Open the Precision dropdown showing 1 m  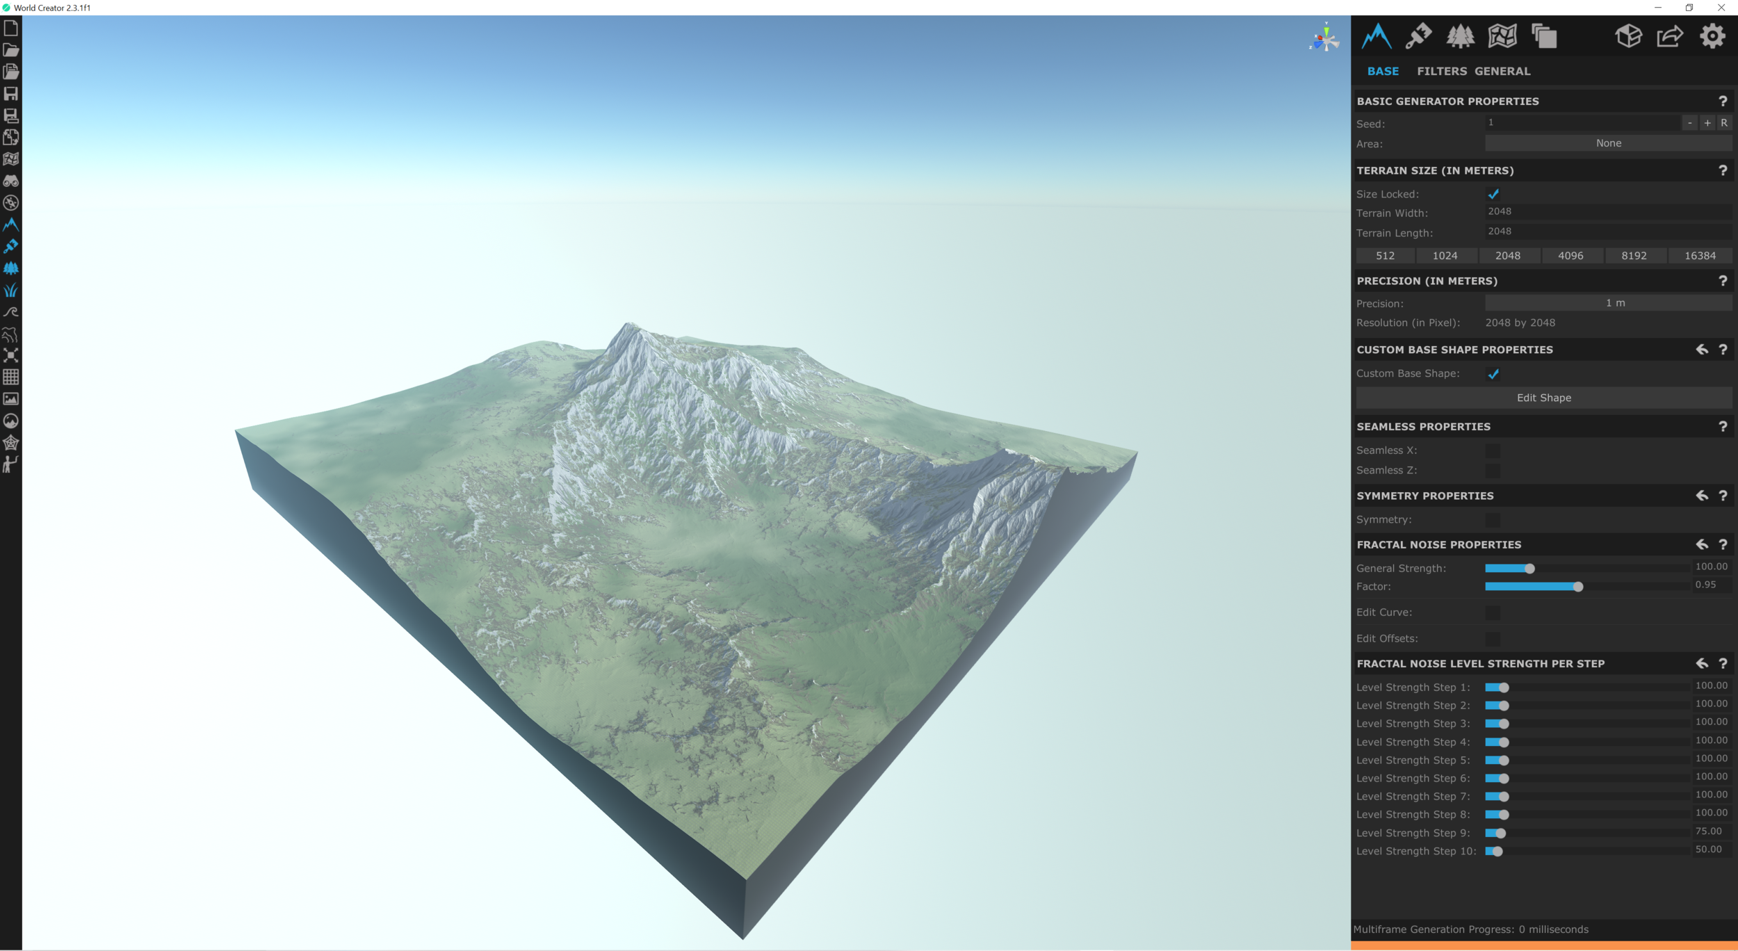[x=1608, y=303]
